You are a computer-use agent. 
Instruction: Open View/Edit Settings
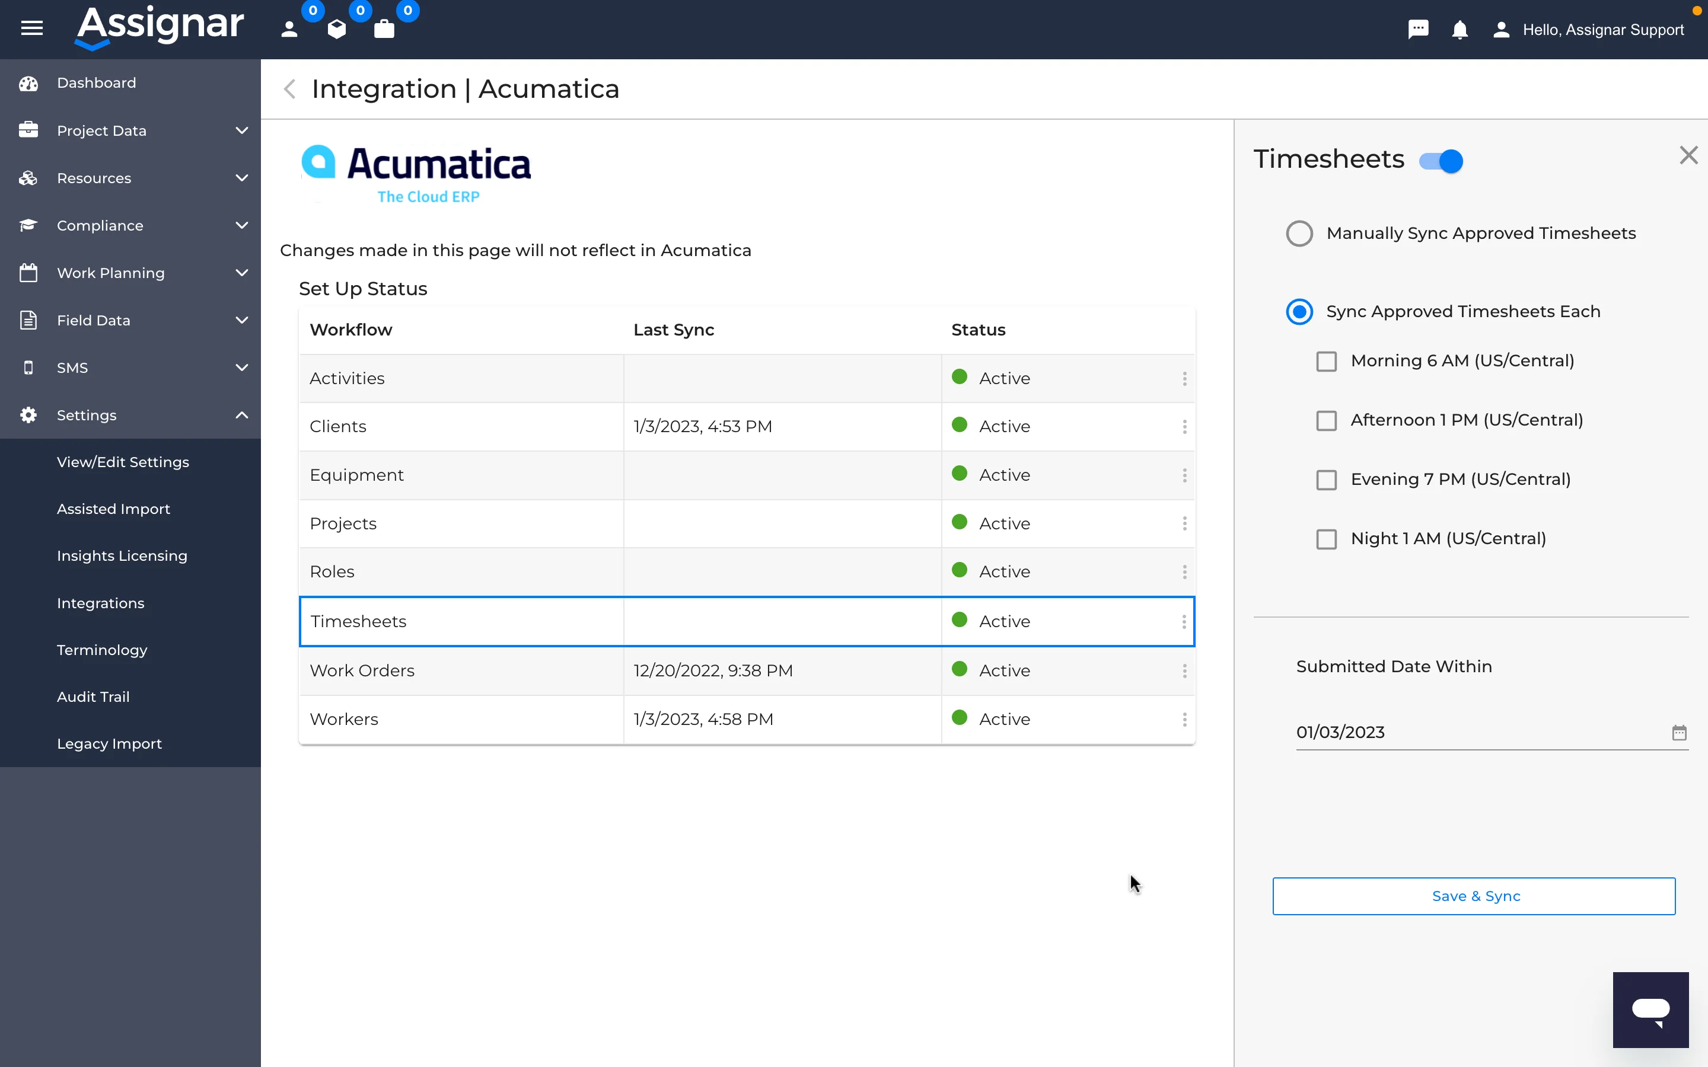pyautogui.click(x=123, y=462)
